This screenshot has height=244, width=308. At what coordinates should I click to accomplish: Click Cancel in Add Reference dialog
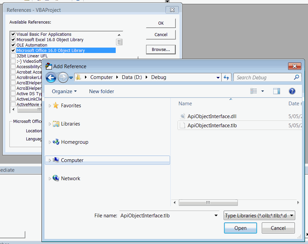pos(278,228)
